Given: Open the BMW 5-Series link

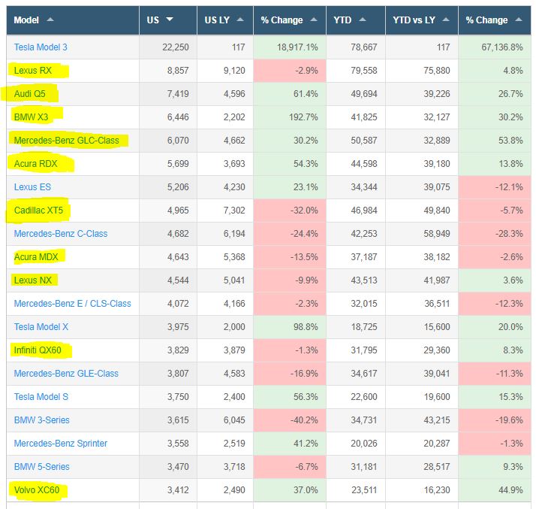Looking at the screenshot, I should [42, 466].
